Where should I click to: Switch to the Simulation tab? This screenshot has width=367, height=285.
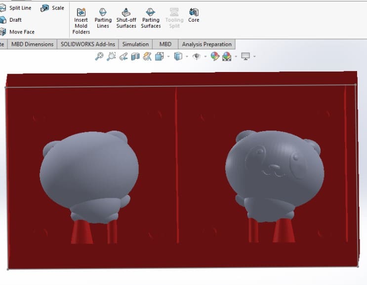pyautogui.click(x=135, y=44)
